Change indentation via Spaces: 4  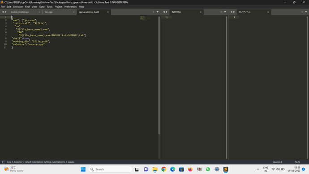[277, 162]
